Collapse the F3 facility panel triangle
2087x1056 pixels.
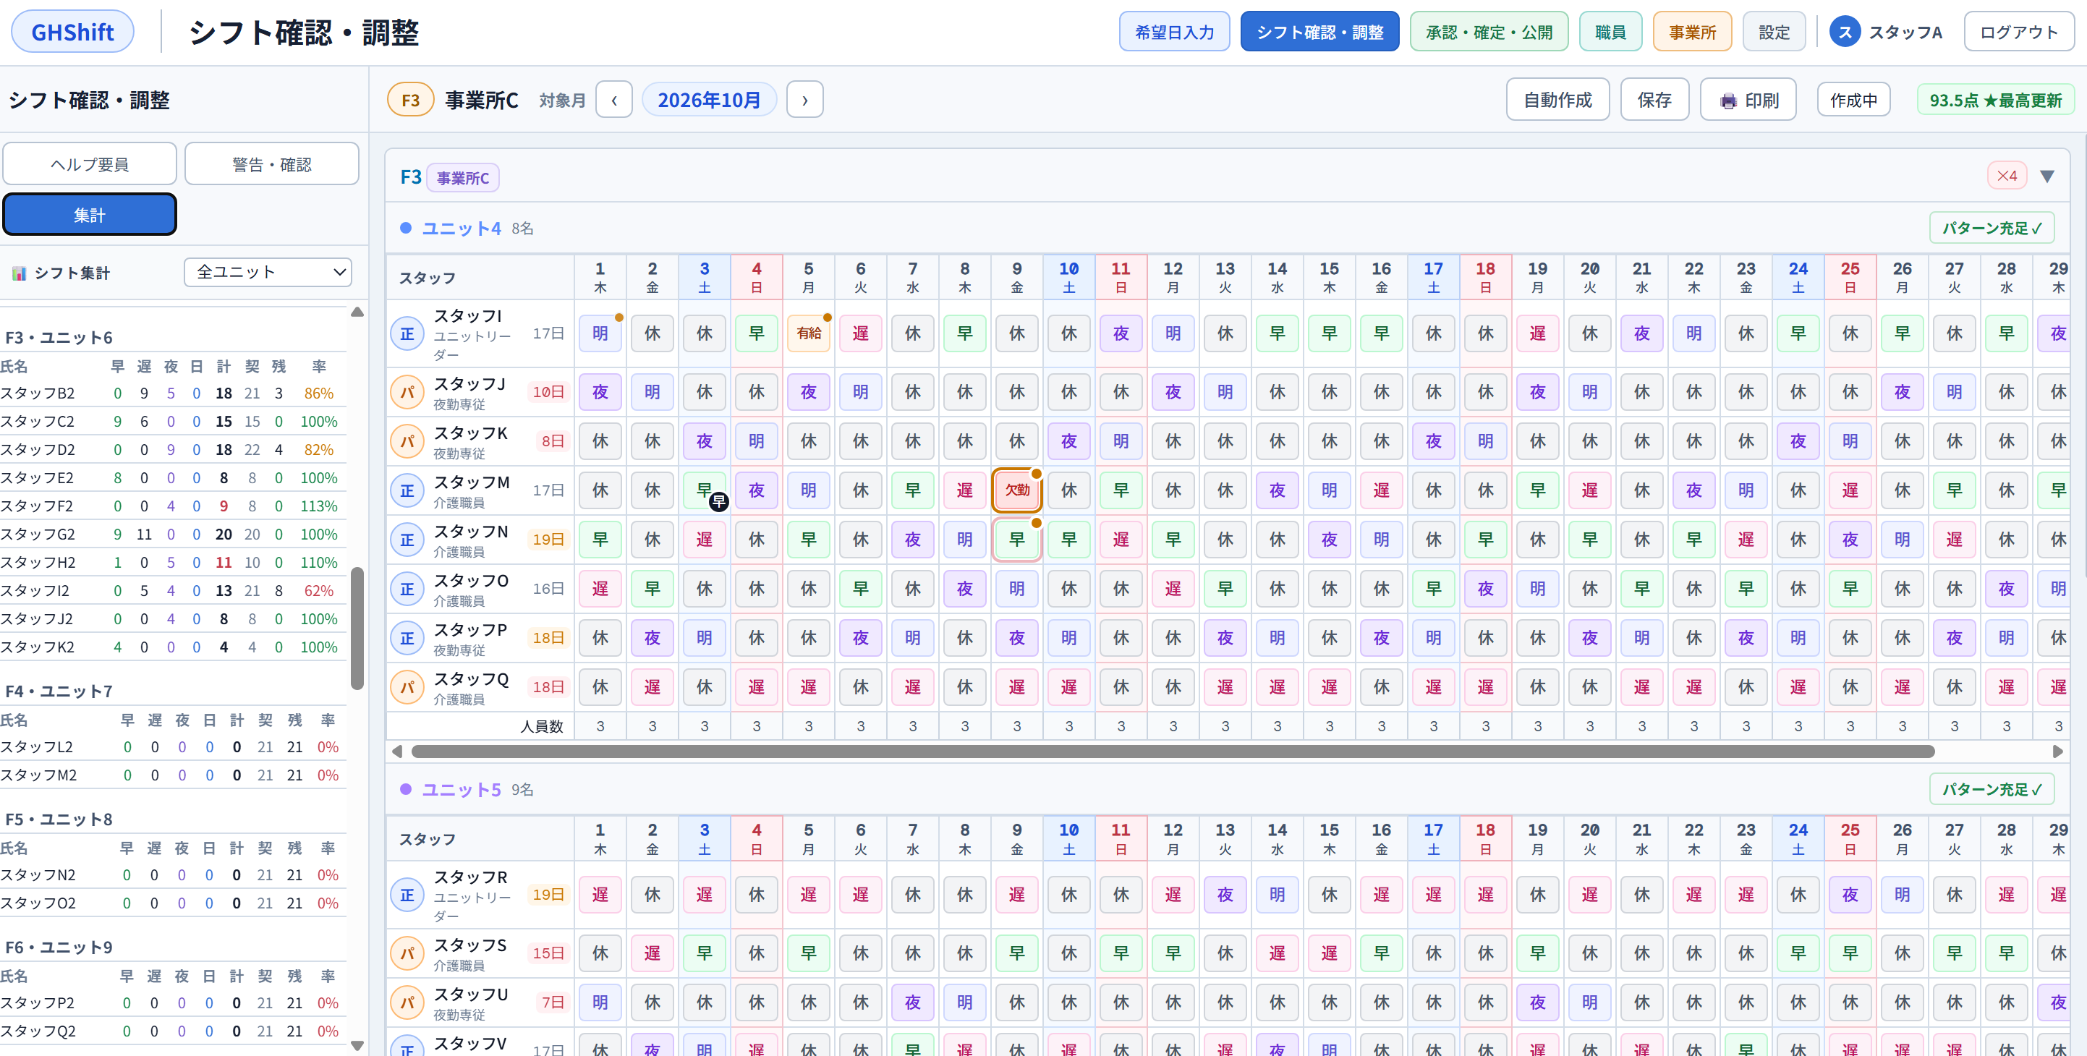point(2047,176)
